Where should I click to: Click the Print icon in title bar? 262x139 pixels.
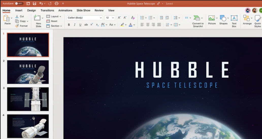(x=57, y=4)
